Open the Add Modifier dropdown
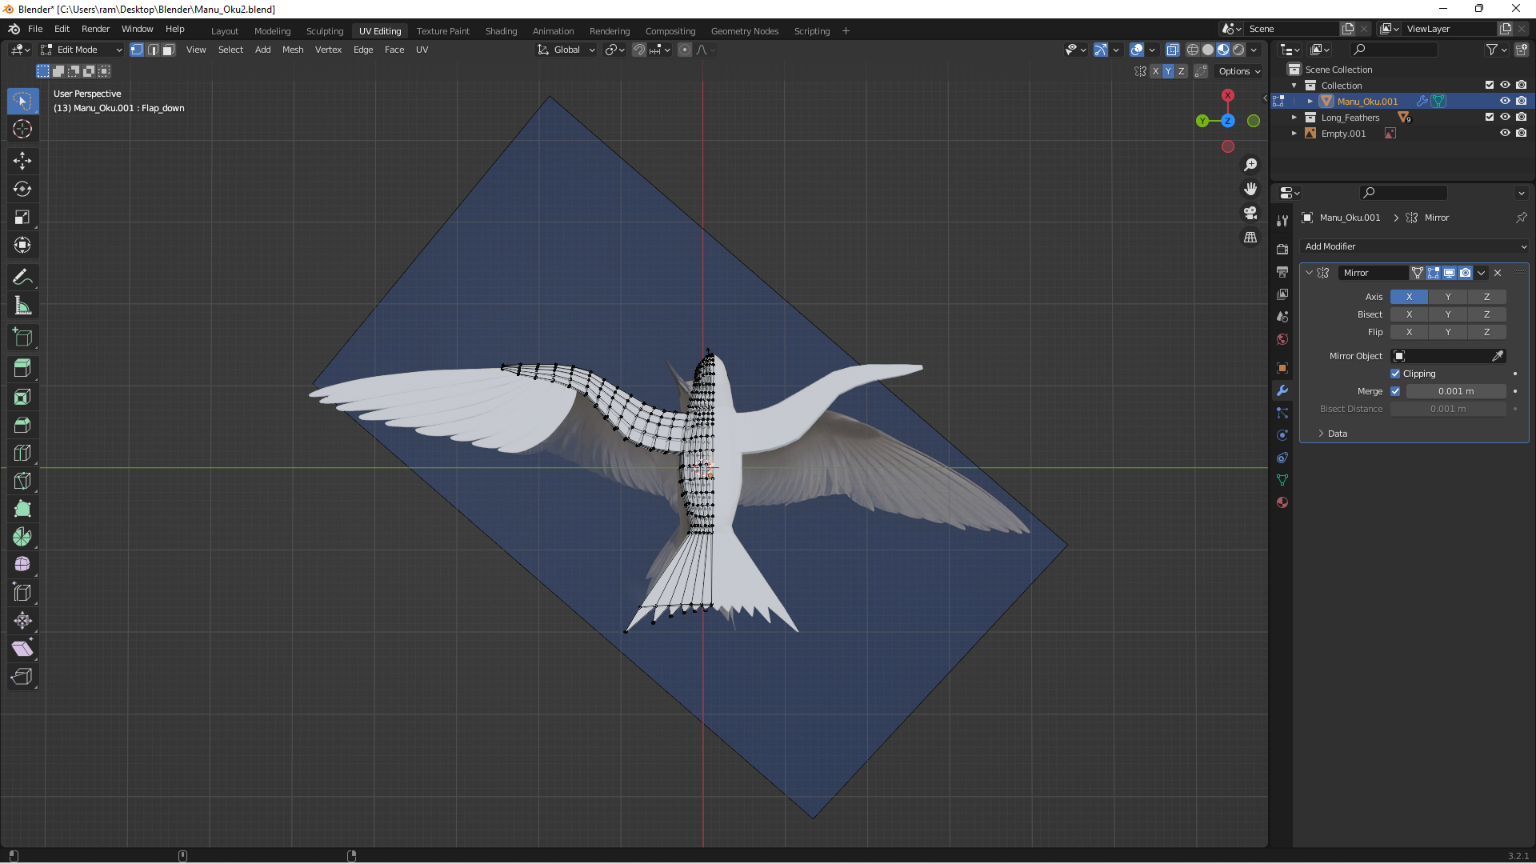This screenshot has height=864, width=1536. (1415, 246)
